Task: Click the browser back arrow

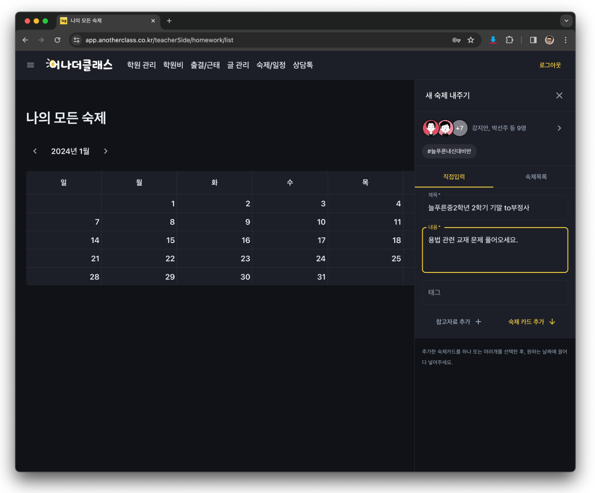Action: coord(25,40)
